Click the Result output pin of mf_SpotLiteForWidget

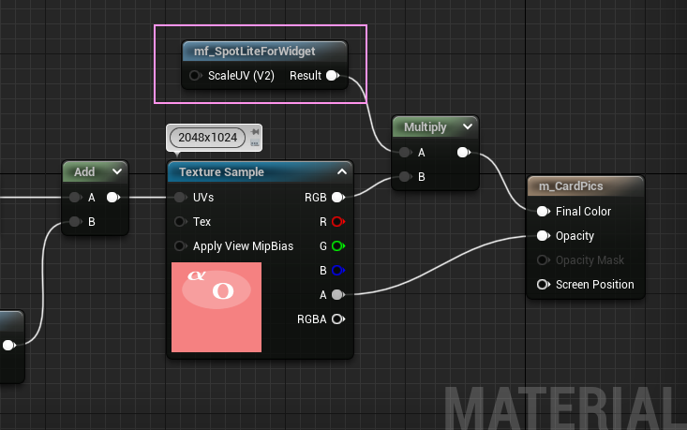point(333,76)
